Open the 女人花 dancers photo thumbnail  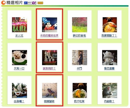(x=19, y=25)
